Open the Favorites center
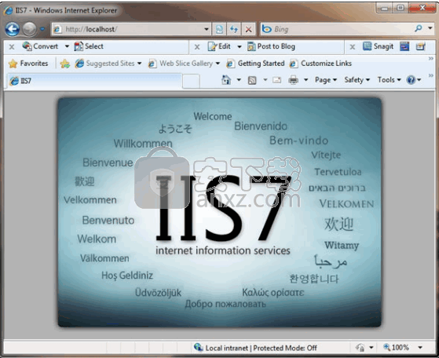The height and width of the screenshot is (358, 439). pos(28,64)
